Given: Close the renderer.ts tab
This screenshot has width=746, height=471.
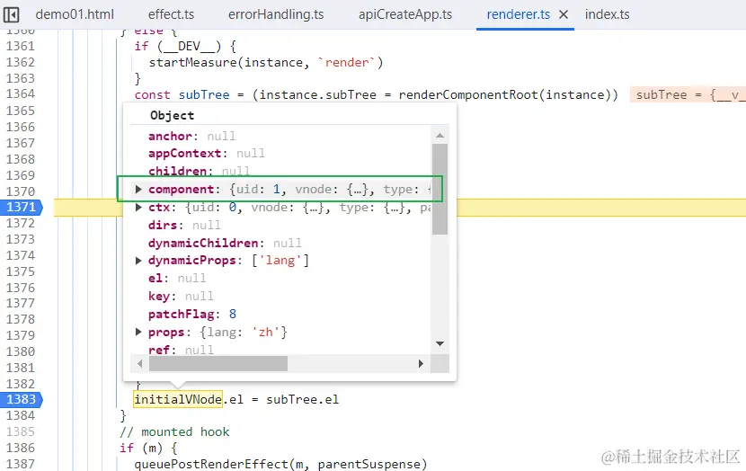Looking at the screenshot, I should point(564,14).
